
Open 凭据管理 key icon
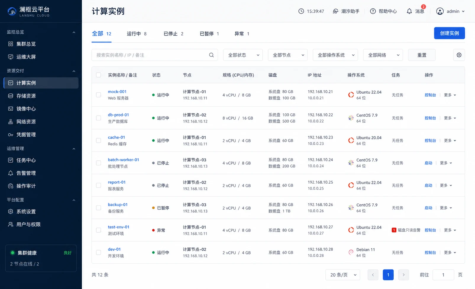11,135
